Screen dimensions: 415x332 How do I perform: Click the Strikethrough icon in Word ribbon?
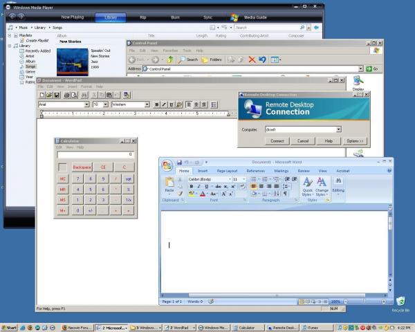[x=218, y=187]
